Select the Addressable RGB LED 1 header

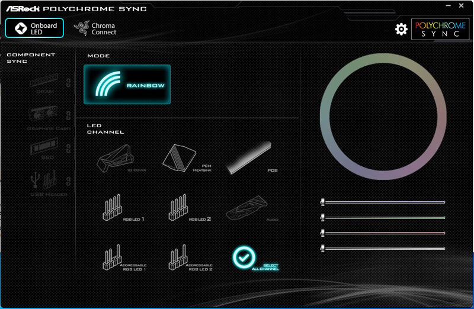124,257
